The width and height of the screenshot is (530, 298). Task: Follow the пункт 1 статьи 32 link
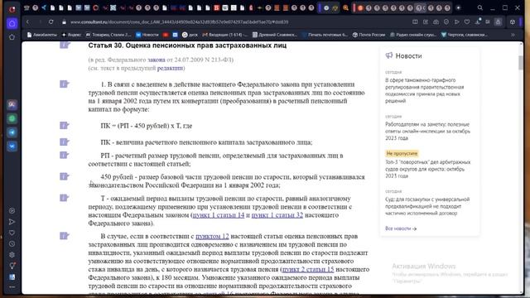[x=277, y=215]
